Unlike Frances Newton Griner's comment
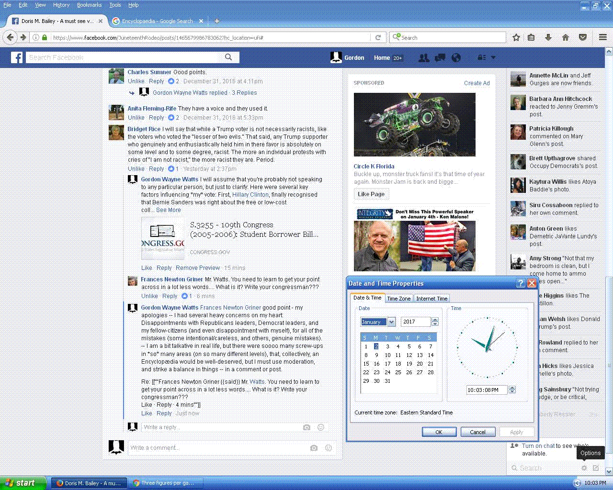Image resolution: width=613 pixels, height=490 pixels. (x=149, y=296)
